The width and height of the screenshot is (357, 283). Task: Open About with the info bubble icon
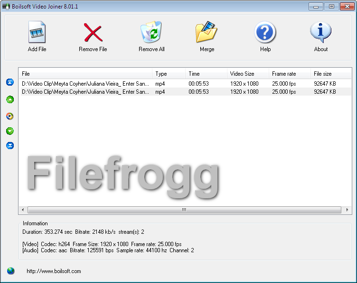tap(320, 32)
